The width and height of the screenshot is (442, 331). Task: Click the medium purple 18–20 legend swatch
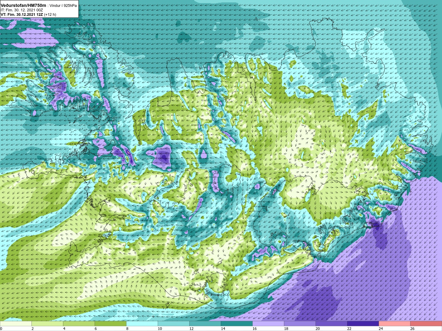click(300, 324)
